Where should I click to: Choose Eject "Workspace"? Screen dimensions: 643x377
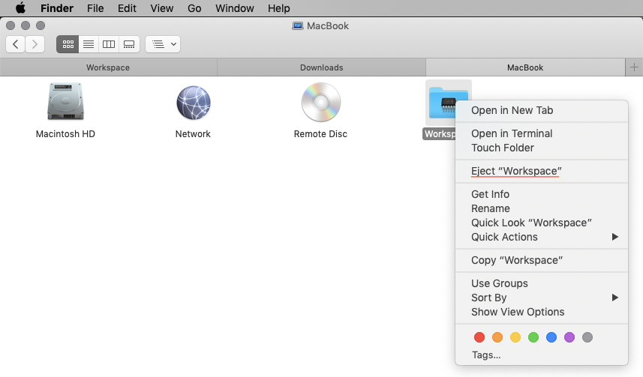(x=542, y=171)
